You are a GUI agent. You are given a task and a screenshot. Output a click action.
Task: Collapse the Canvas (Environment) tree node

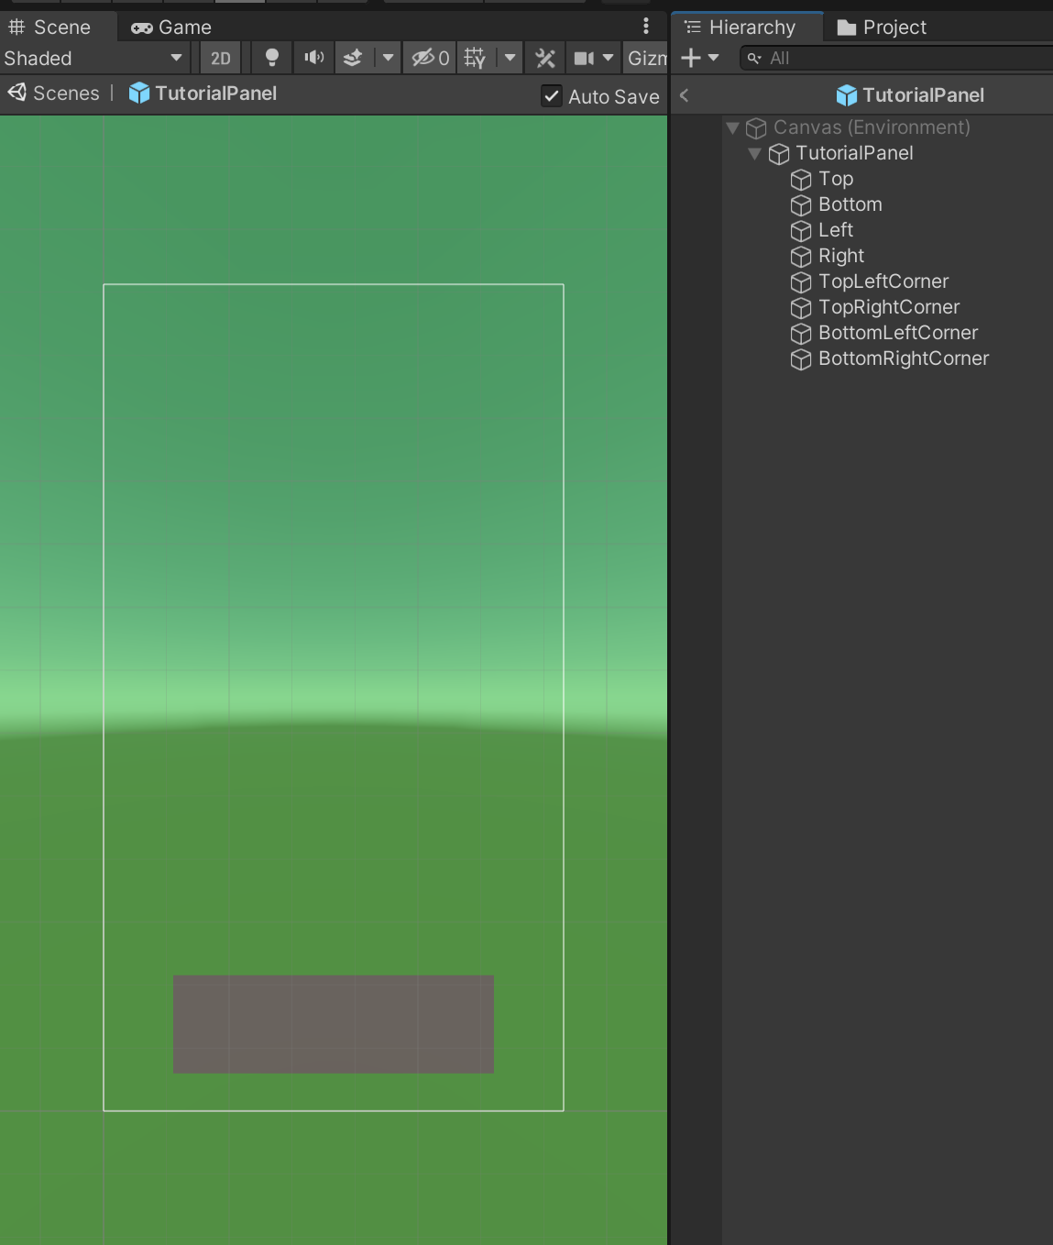(x=732, y=127)
